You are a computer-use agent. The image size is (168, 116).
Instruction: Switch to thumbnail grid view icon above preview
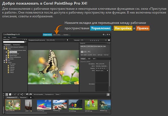[109, 40]
